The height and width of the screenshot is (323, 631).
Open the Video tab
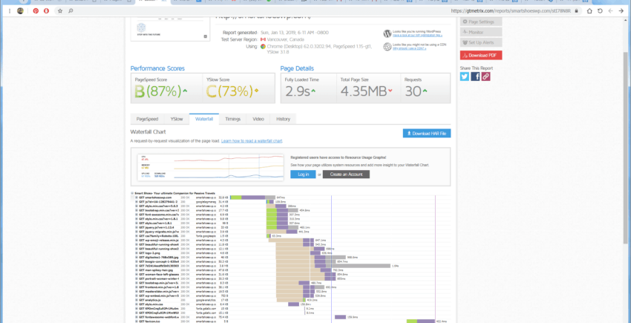[258, 119]
